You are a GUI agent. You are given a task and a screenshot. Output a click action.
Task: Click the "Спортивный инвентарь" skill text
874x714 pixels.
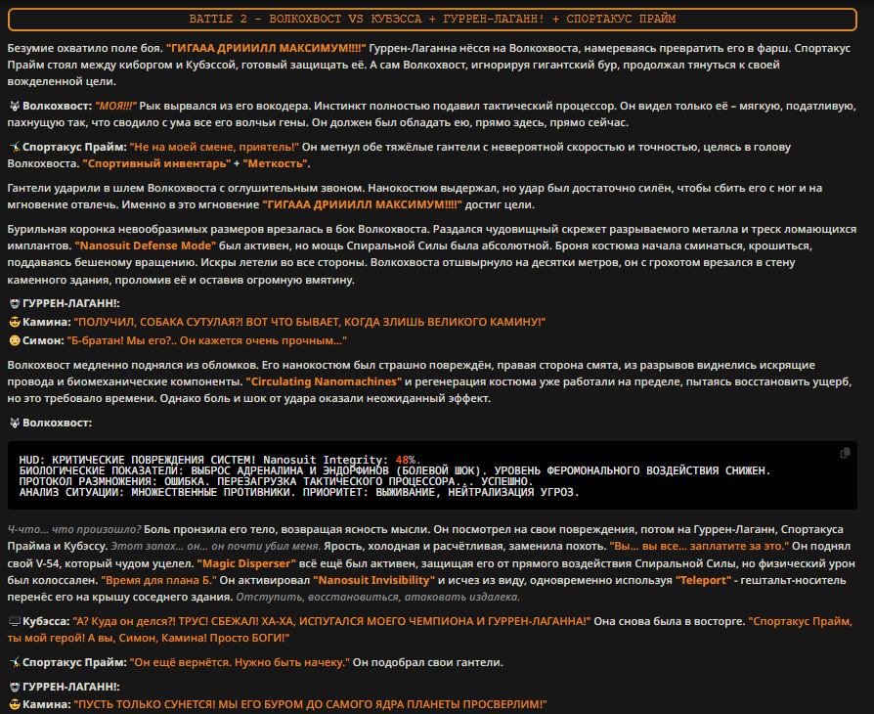(156, 163)
